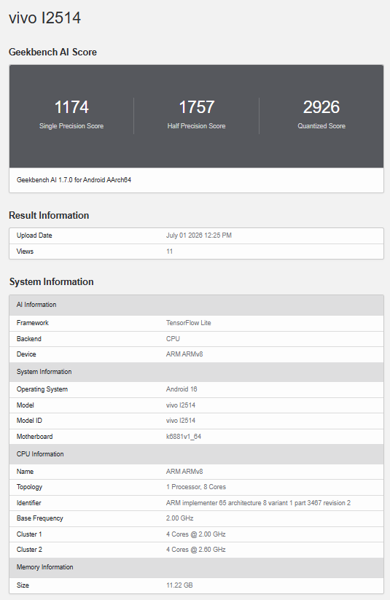Click the k6881v1_64 motherboard value
Image resolution: width=390 pixels, height=600 pixels.
(184, 437)
